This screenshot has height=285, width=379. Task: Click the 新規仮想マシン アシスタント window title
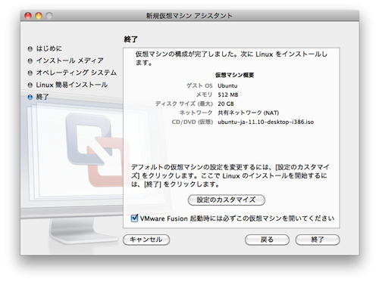pos(189,16)
